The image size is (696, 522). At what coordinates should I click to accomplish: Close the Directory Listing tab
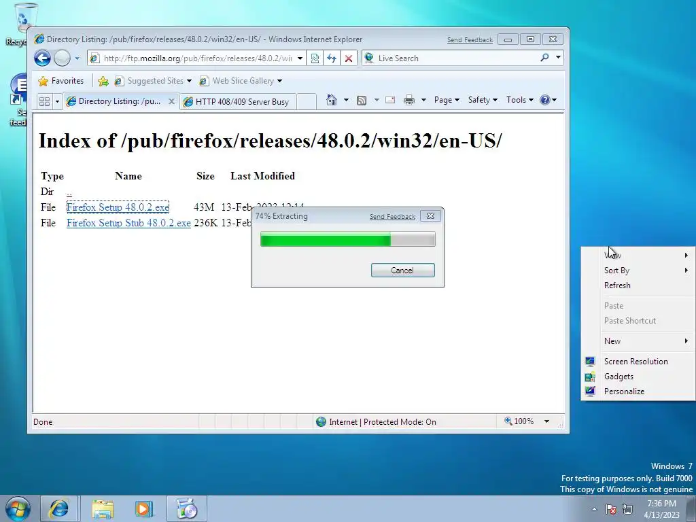pyautogui.click(x=171, y=101)
